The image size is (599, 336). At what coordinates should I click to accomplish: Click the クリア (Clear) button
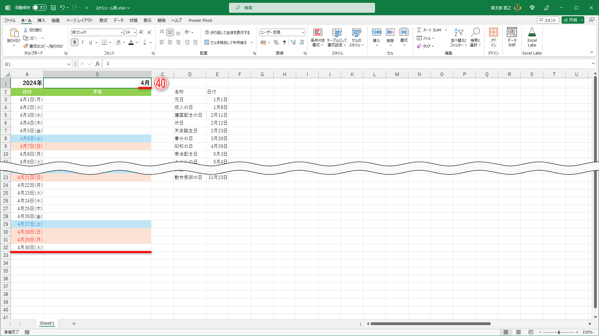(x=426, y=46)
